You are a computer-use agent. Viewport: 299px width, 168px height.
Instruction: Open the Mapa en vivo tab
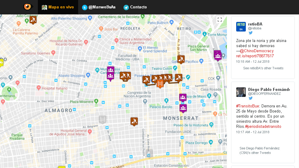[58, 7]
